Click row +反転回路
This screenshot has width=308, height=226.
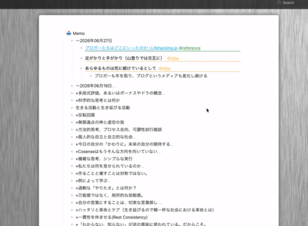[85, 115]
